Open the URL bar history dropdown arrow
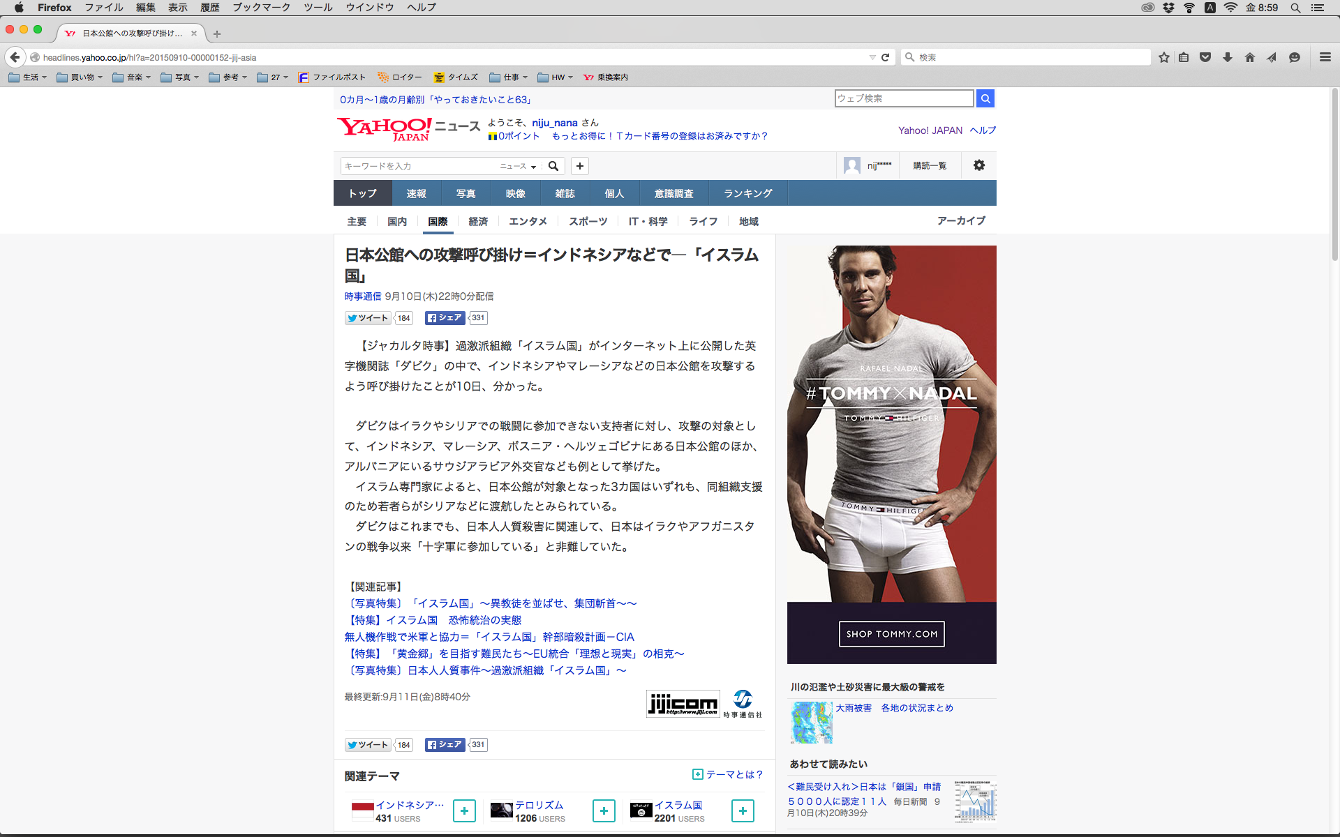Image resolution: width=1340 pixels, height=837 pixels. [x=872, y=57]
